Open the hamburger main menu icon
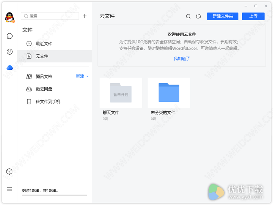The width and height of the screenshot is (273, 205). pos(9,189)
